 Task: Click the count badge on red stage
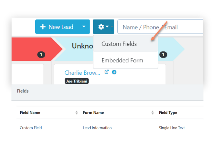(x=41, y=55)
